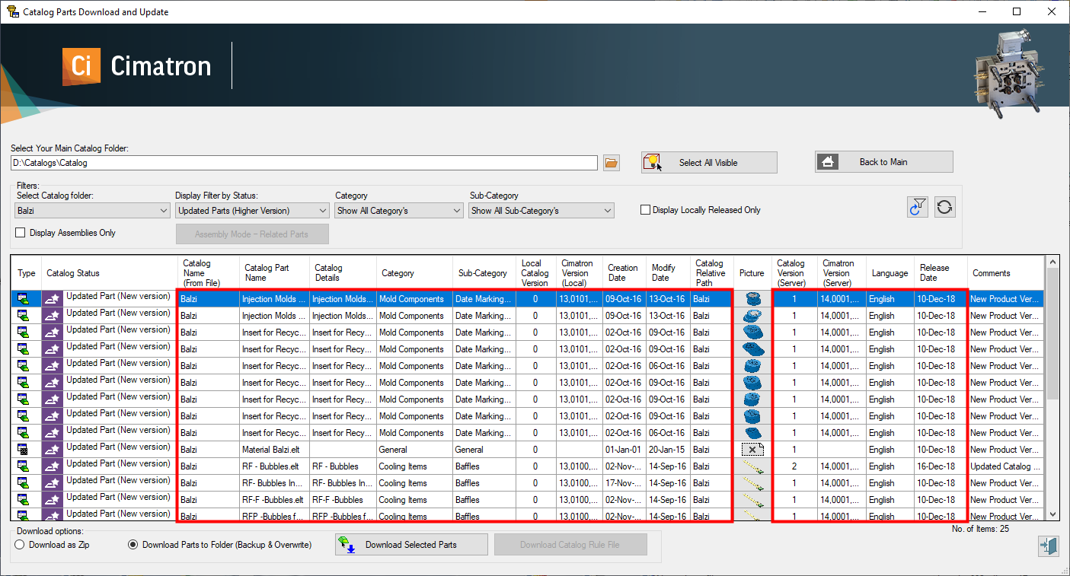This screenshot has width=1070, height=576.
Task: Check Display Locally Released Only
Action: pyautogui.click(x=646, y=210)
